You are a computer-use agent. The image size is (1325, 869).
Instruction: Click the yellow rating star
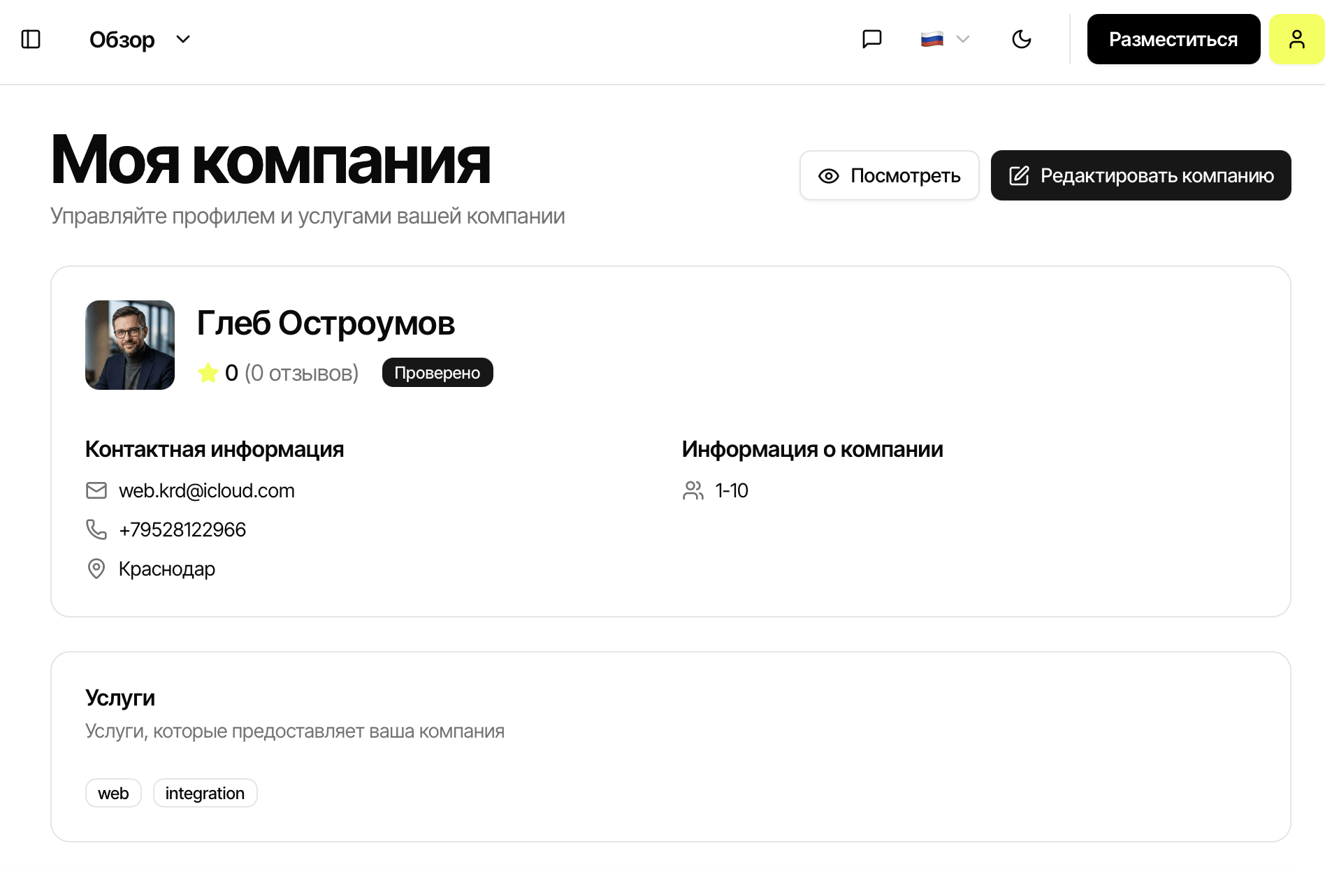coord(208,373)
